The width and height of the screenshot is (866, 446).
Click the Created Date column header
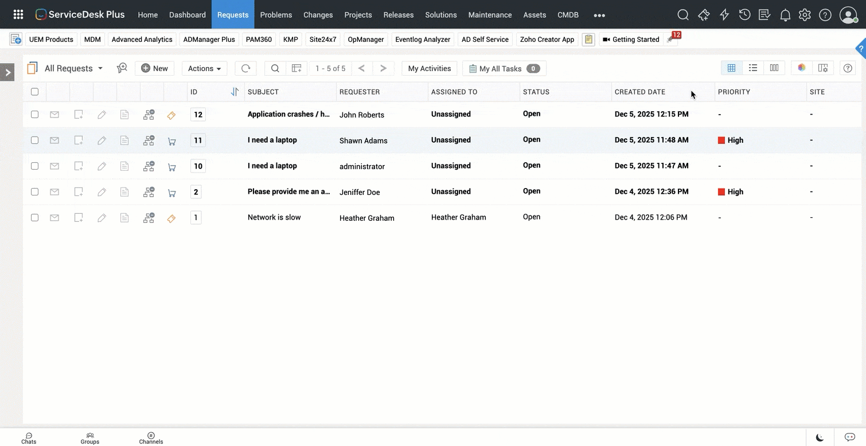click(x=640, y=92)
